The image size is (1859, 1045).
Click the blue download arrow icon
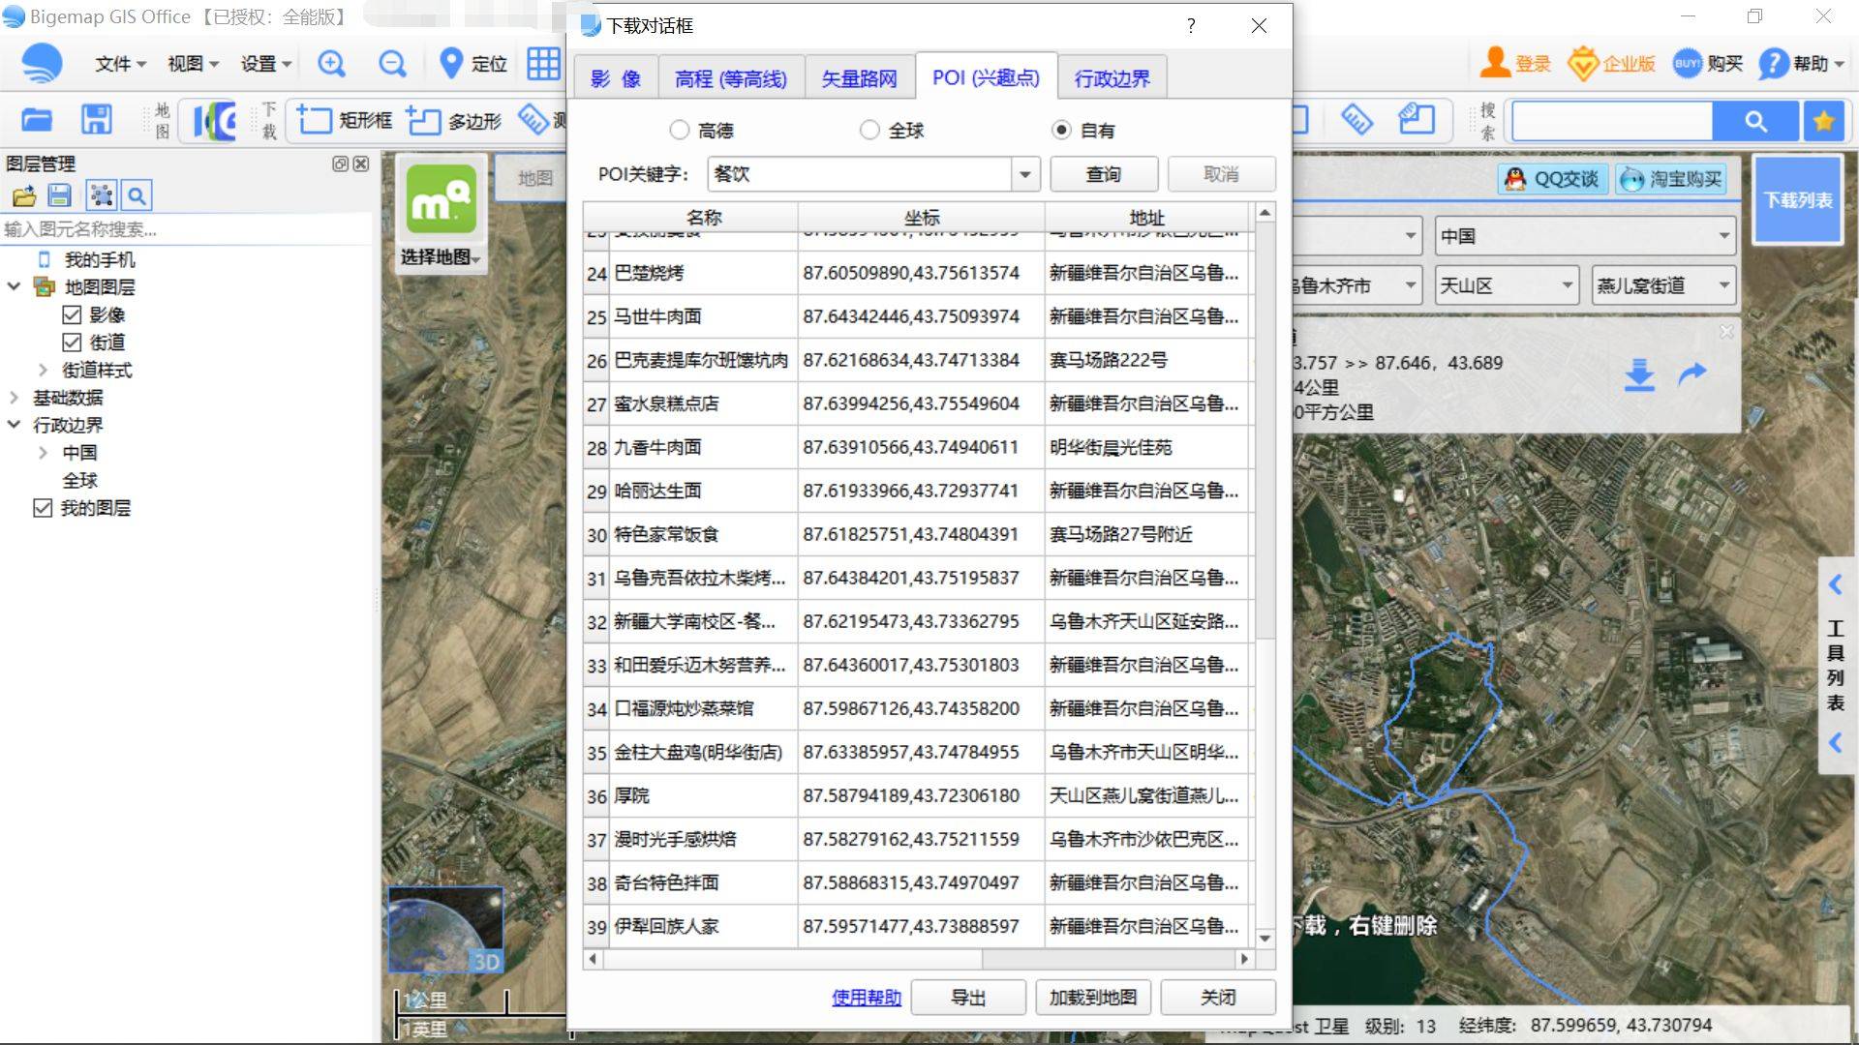[x=1639, y=374]
